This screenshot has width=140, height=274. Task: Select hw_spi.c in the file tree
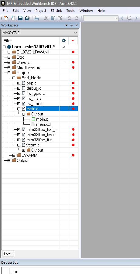point(34,104)
